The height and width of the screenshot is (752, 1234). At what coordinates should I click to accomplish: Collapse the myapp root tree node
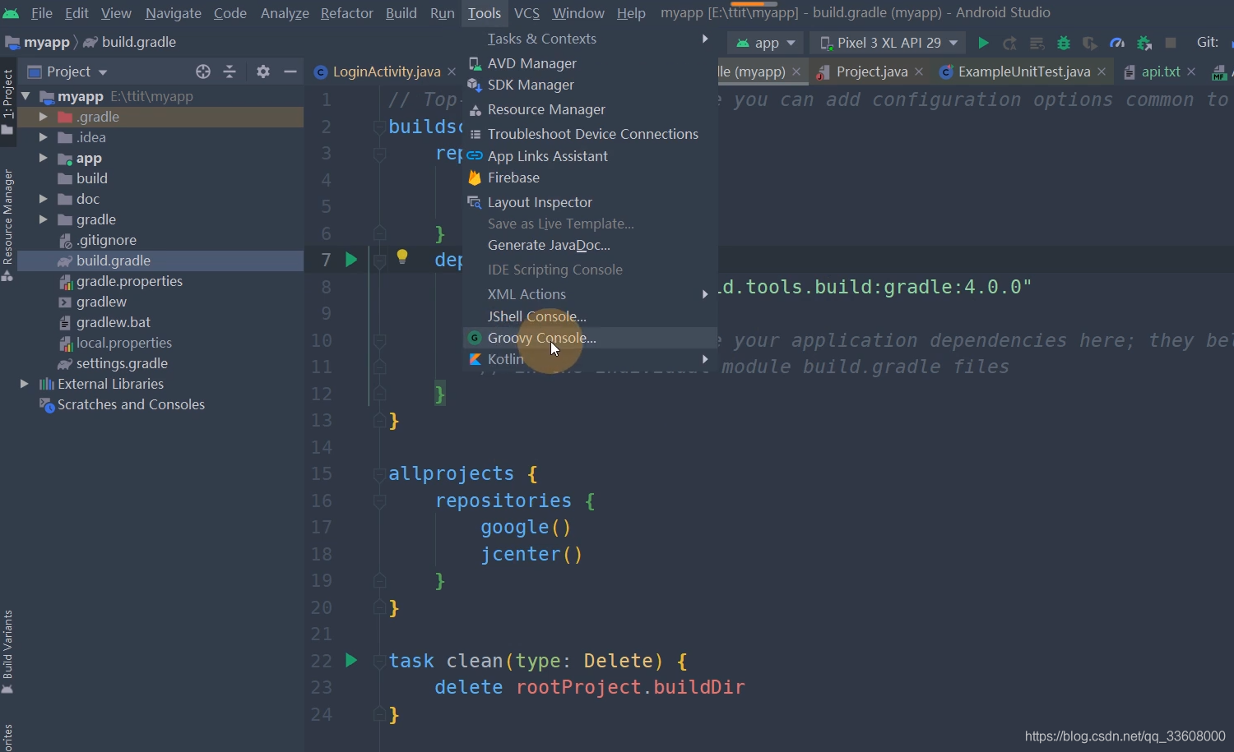point(26,96)
